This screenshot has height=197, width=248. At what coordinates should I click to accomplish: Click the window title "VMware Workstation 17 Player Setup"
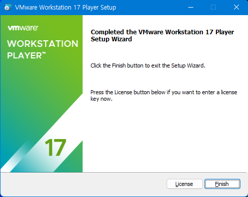pos(65,8)
